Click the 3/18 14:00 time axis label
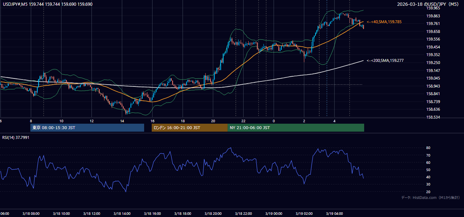The height and width of the screenshot is (217, 464). pos(122,214)
